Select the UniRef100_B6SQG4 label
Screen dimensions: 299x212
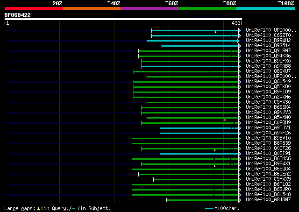268,169
